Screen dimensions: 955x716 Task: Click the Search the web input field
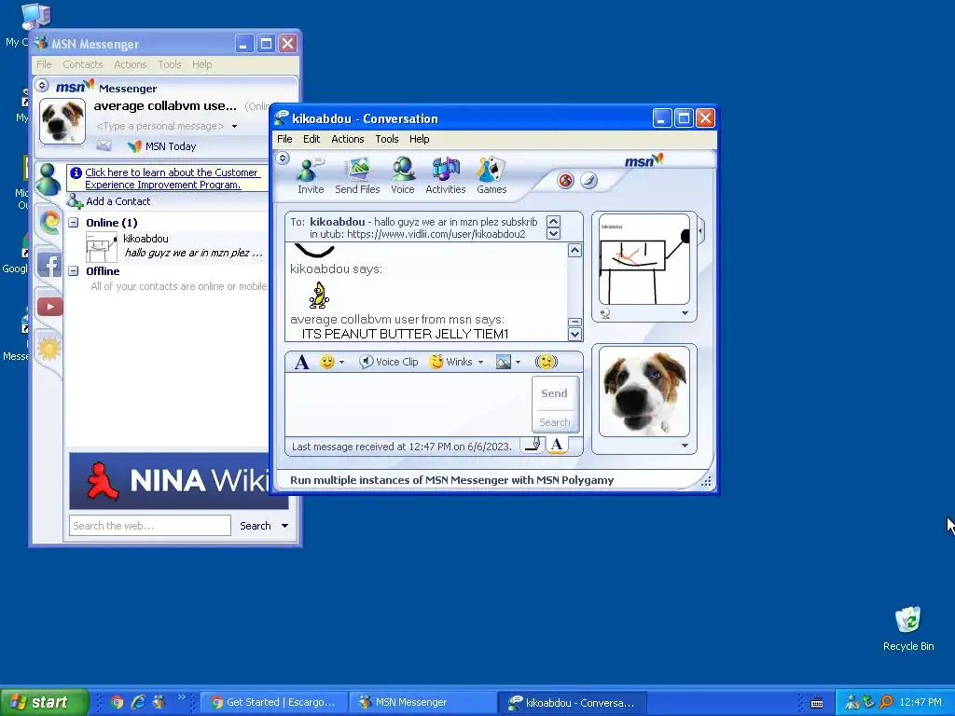150,526
